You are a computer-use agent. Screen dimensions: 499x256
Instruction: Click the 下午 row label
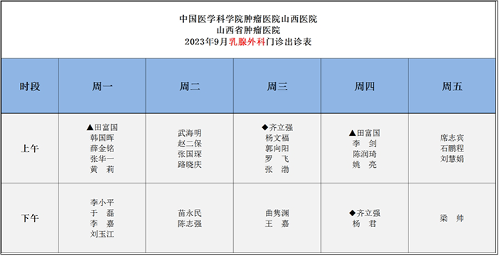(30, 218)
